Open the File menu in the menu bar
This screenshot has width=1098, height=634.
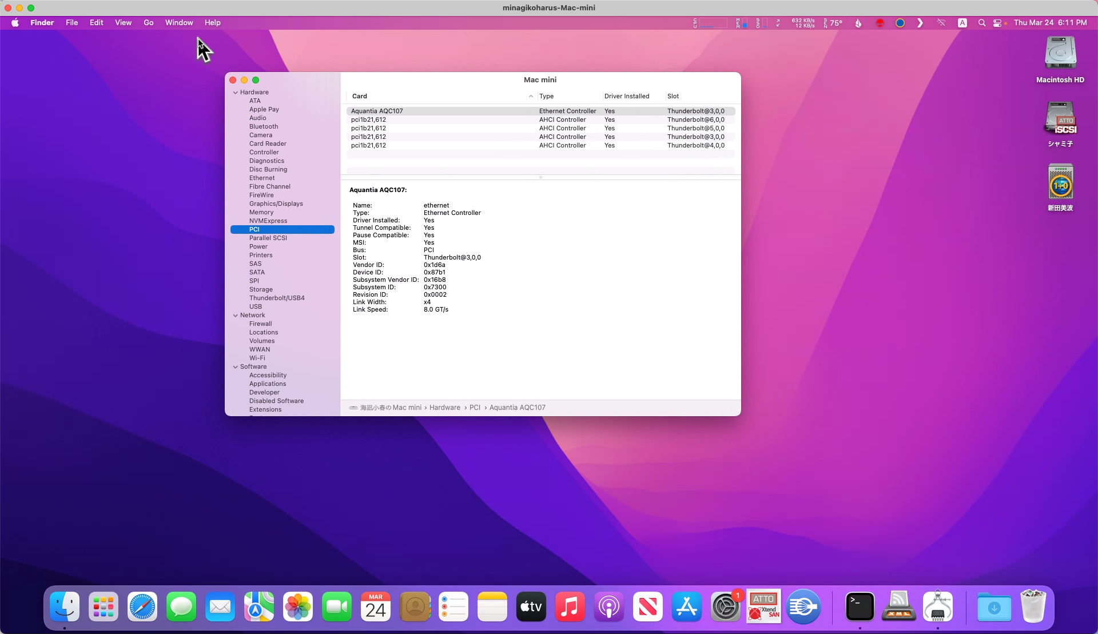(x=71, y=23)
